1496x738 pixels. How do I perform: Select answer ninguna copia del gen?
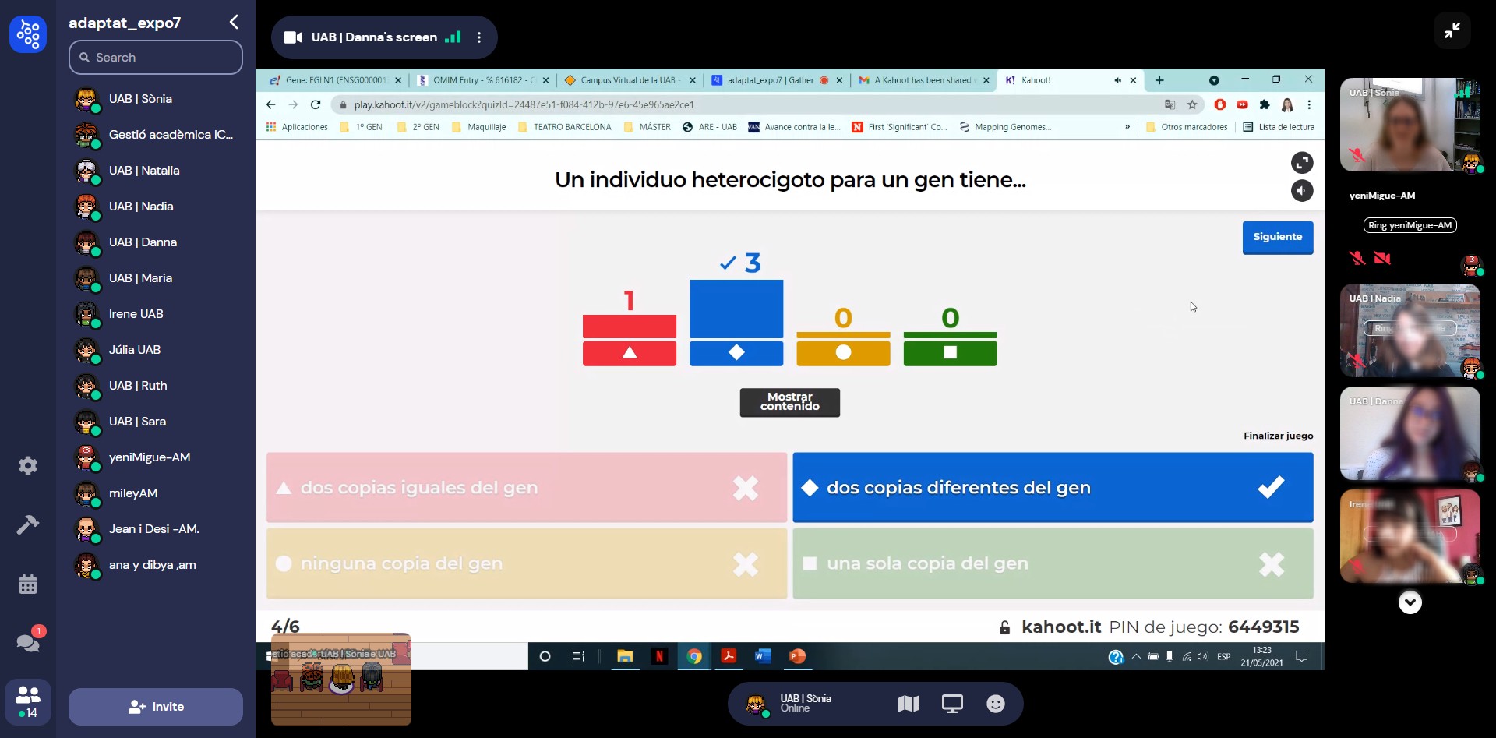[527, 563]
